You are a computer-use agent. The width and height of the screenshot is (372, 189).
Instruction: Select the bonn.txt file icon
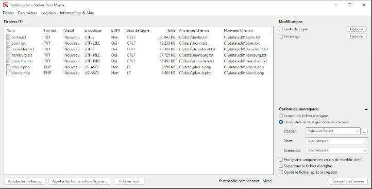8,43
